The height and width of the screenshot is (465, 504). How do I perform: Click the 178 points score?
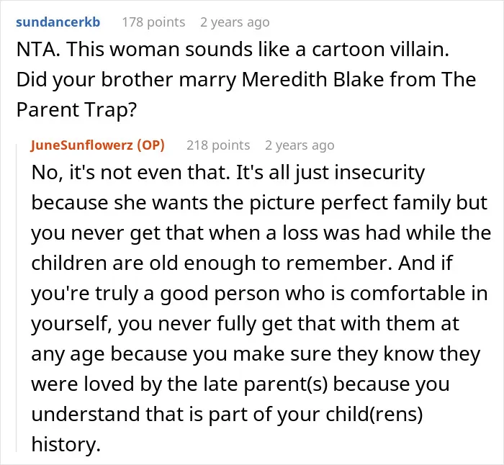click(x=153, y=22)
